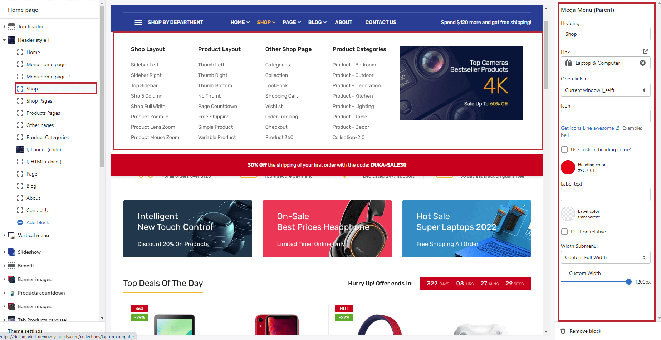Open the Open link in dropdown

coord(606,90)
